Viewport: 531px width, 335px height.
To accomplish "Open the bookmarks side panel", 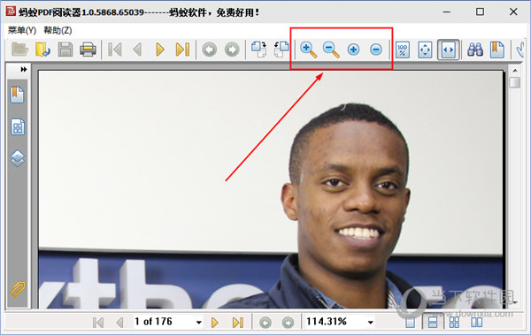I will click(x=17, y=95).
